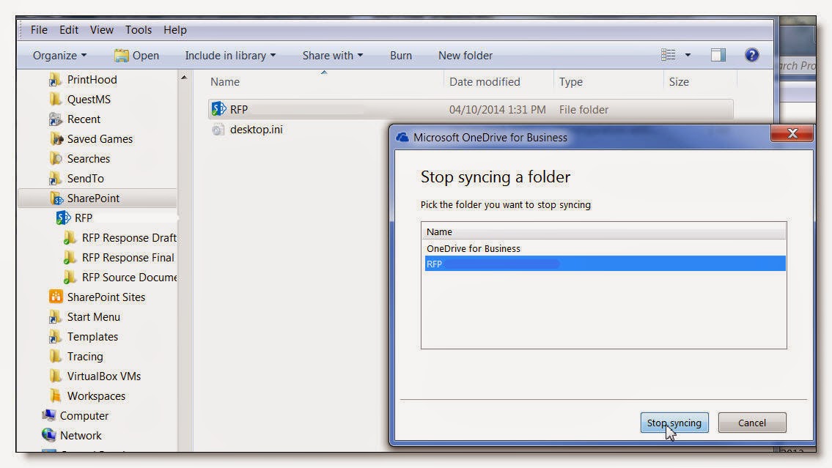832x468 pixels.
Task: Click the Saved Games folder icon
Action: [55, 139]
